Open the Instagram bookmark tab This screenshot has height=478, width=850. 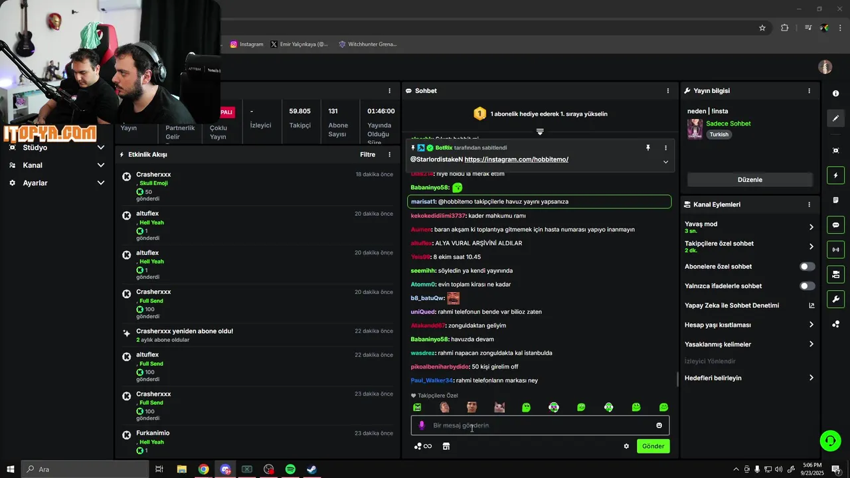point(246,44)
